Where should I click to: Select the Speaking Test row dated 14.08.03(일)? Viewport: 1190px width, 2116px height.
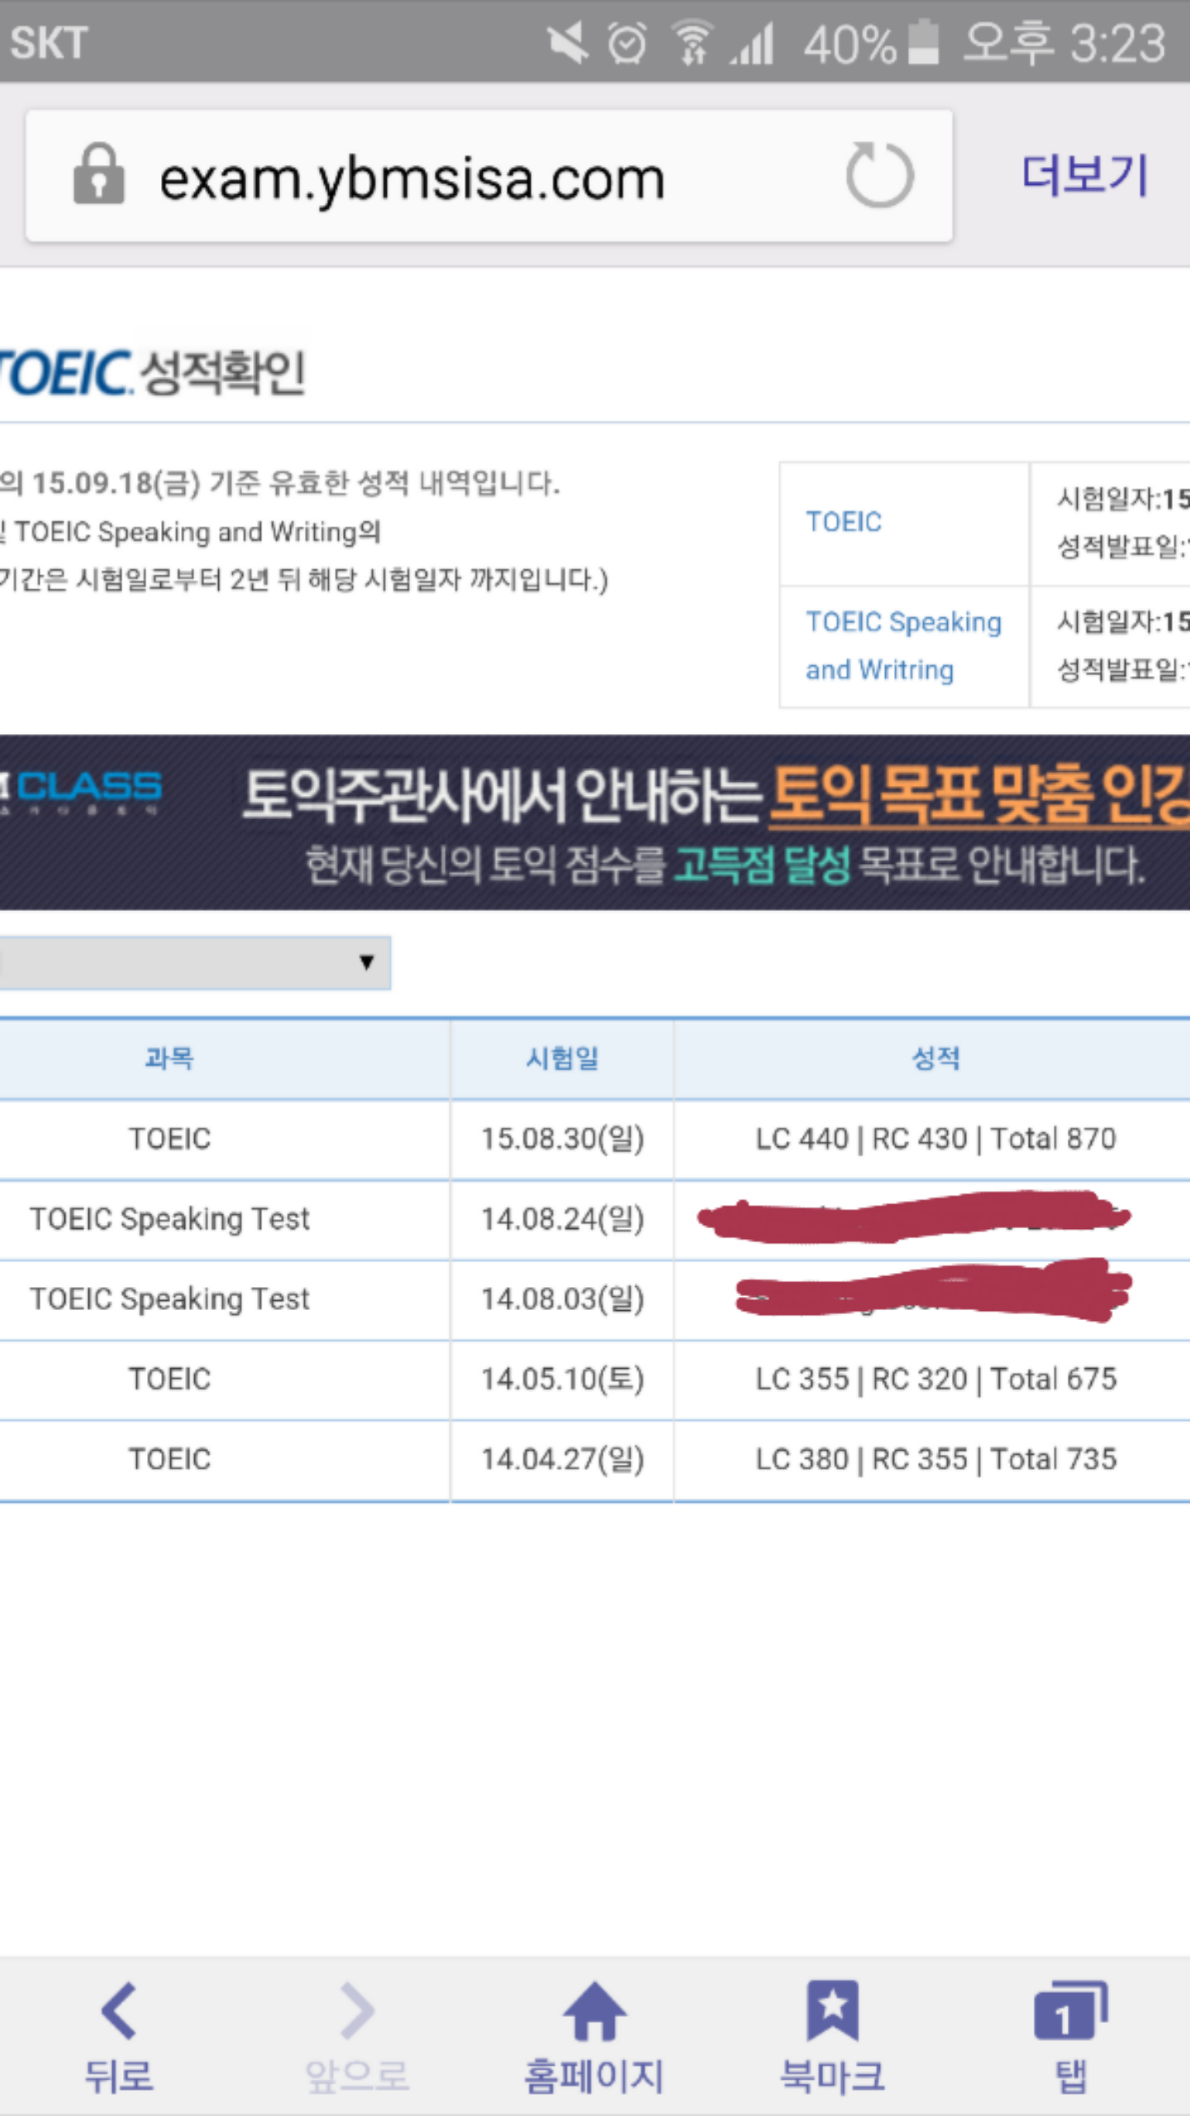[x=595, y=1299]
